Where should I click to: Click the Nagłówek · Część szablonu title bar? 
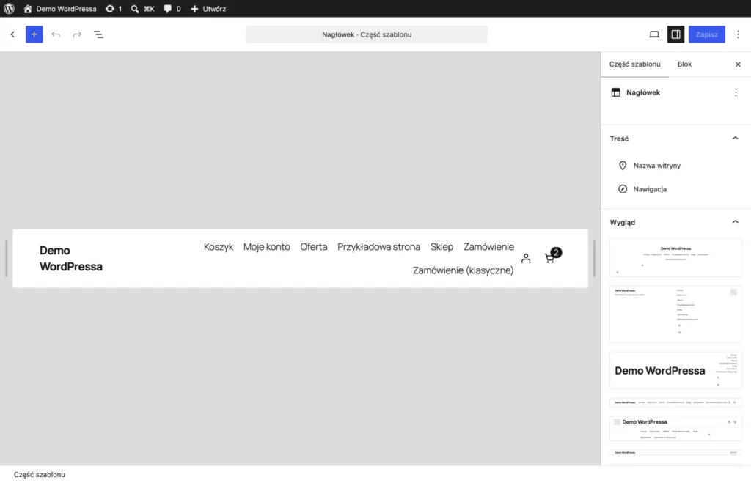pyautogui.click(x=367, y=34)
